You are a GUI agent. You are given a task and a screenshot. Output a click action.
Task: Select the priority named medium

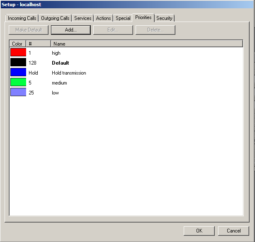[59, 83]
